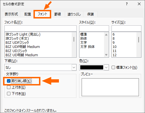The image size is (145, 113).
Task: Select font BIZ UDゴシック
Action: coord(16,51)
